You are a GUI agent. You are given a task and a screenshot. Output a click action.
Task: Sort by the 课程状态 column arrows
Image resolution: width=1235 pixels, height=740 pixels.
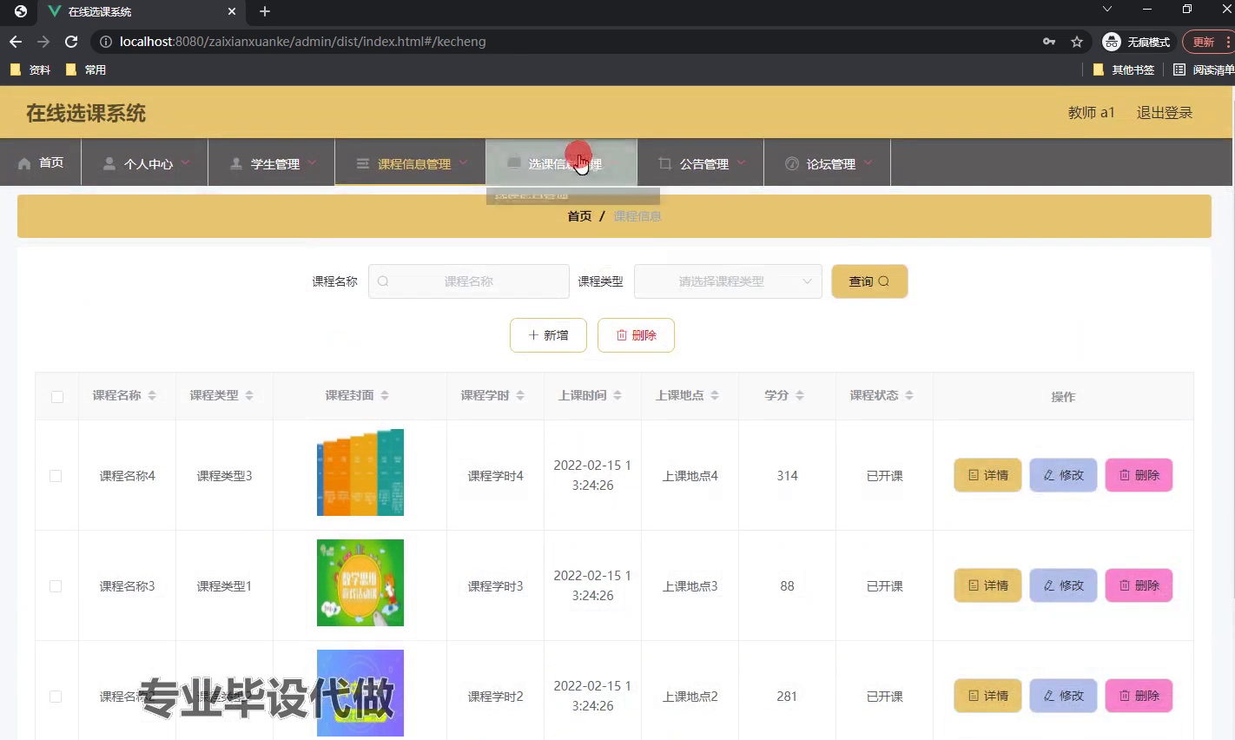tap(909, 395)
